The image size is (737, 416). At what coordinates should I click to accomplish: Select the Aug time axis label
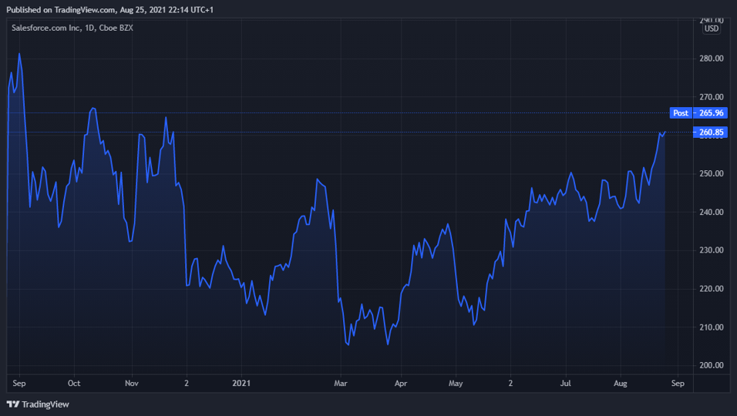[x=621, y=382]
